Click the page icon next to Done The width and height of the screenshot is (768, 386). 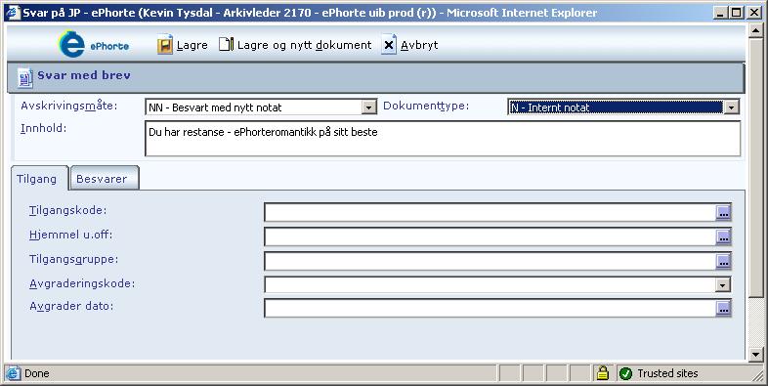point(14,373)
